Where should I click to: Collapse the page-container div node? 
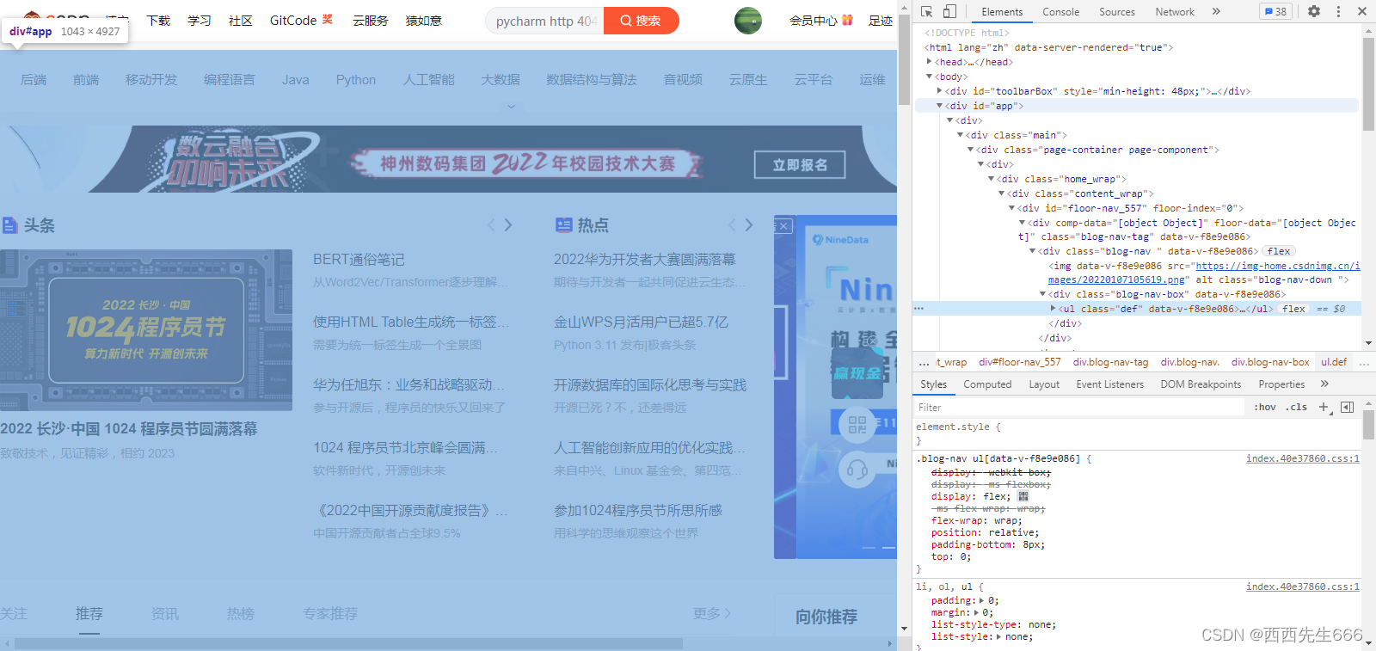[970, 150]
